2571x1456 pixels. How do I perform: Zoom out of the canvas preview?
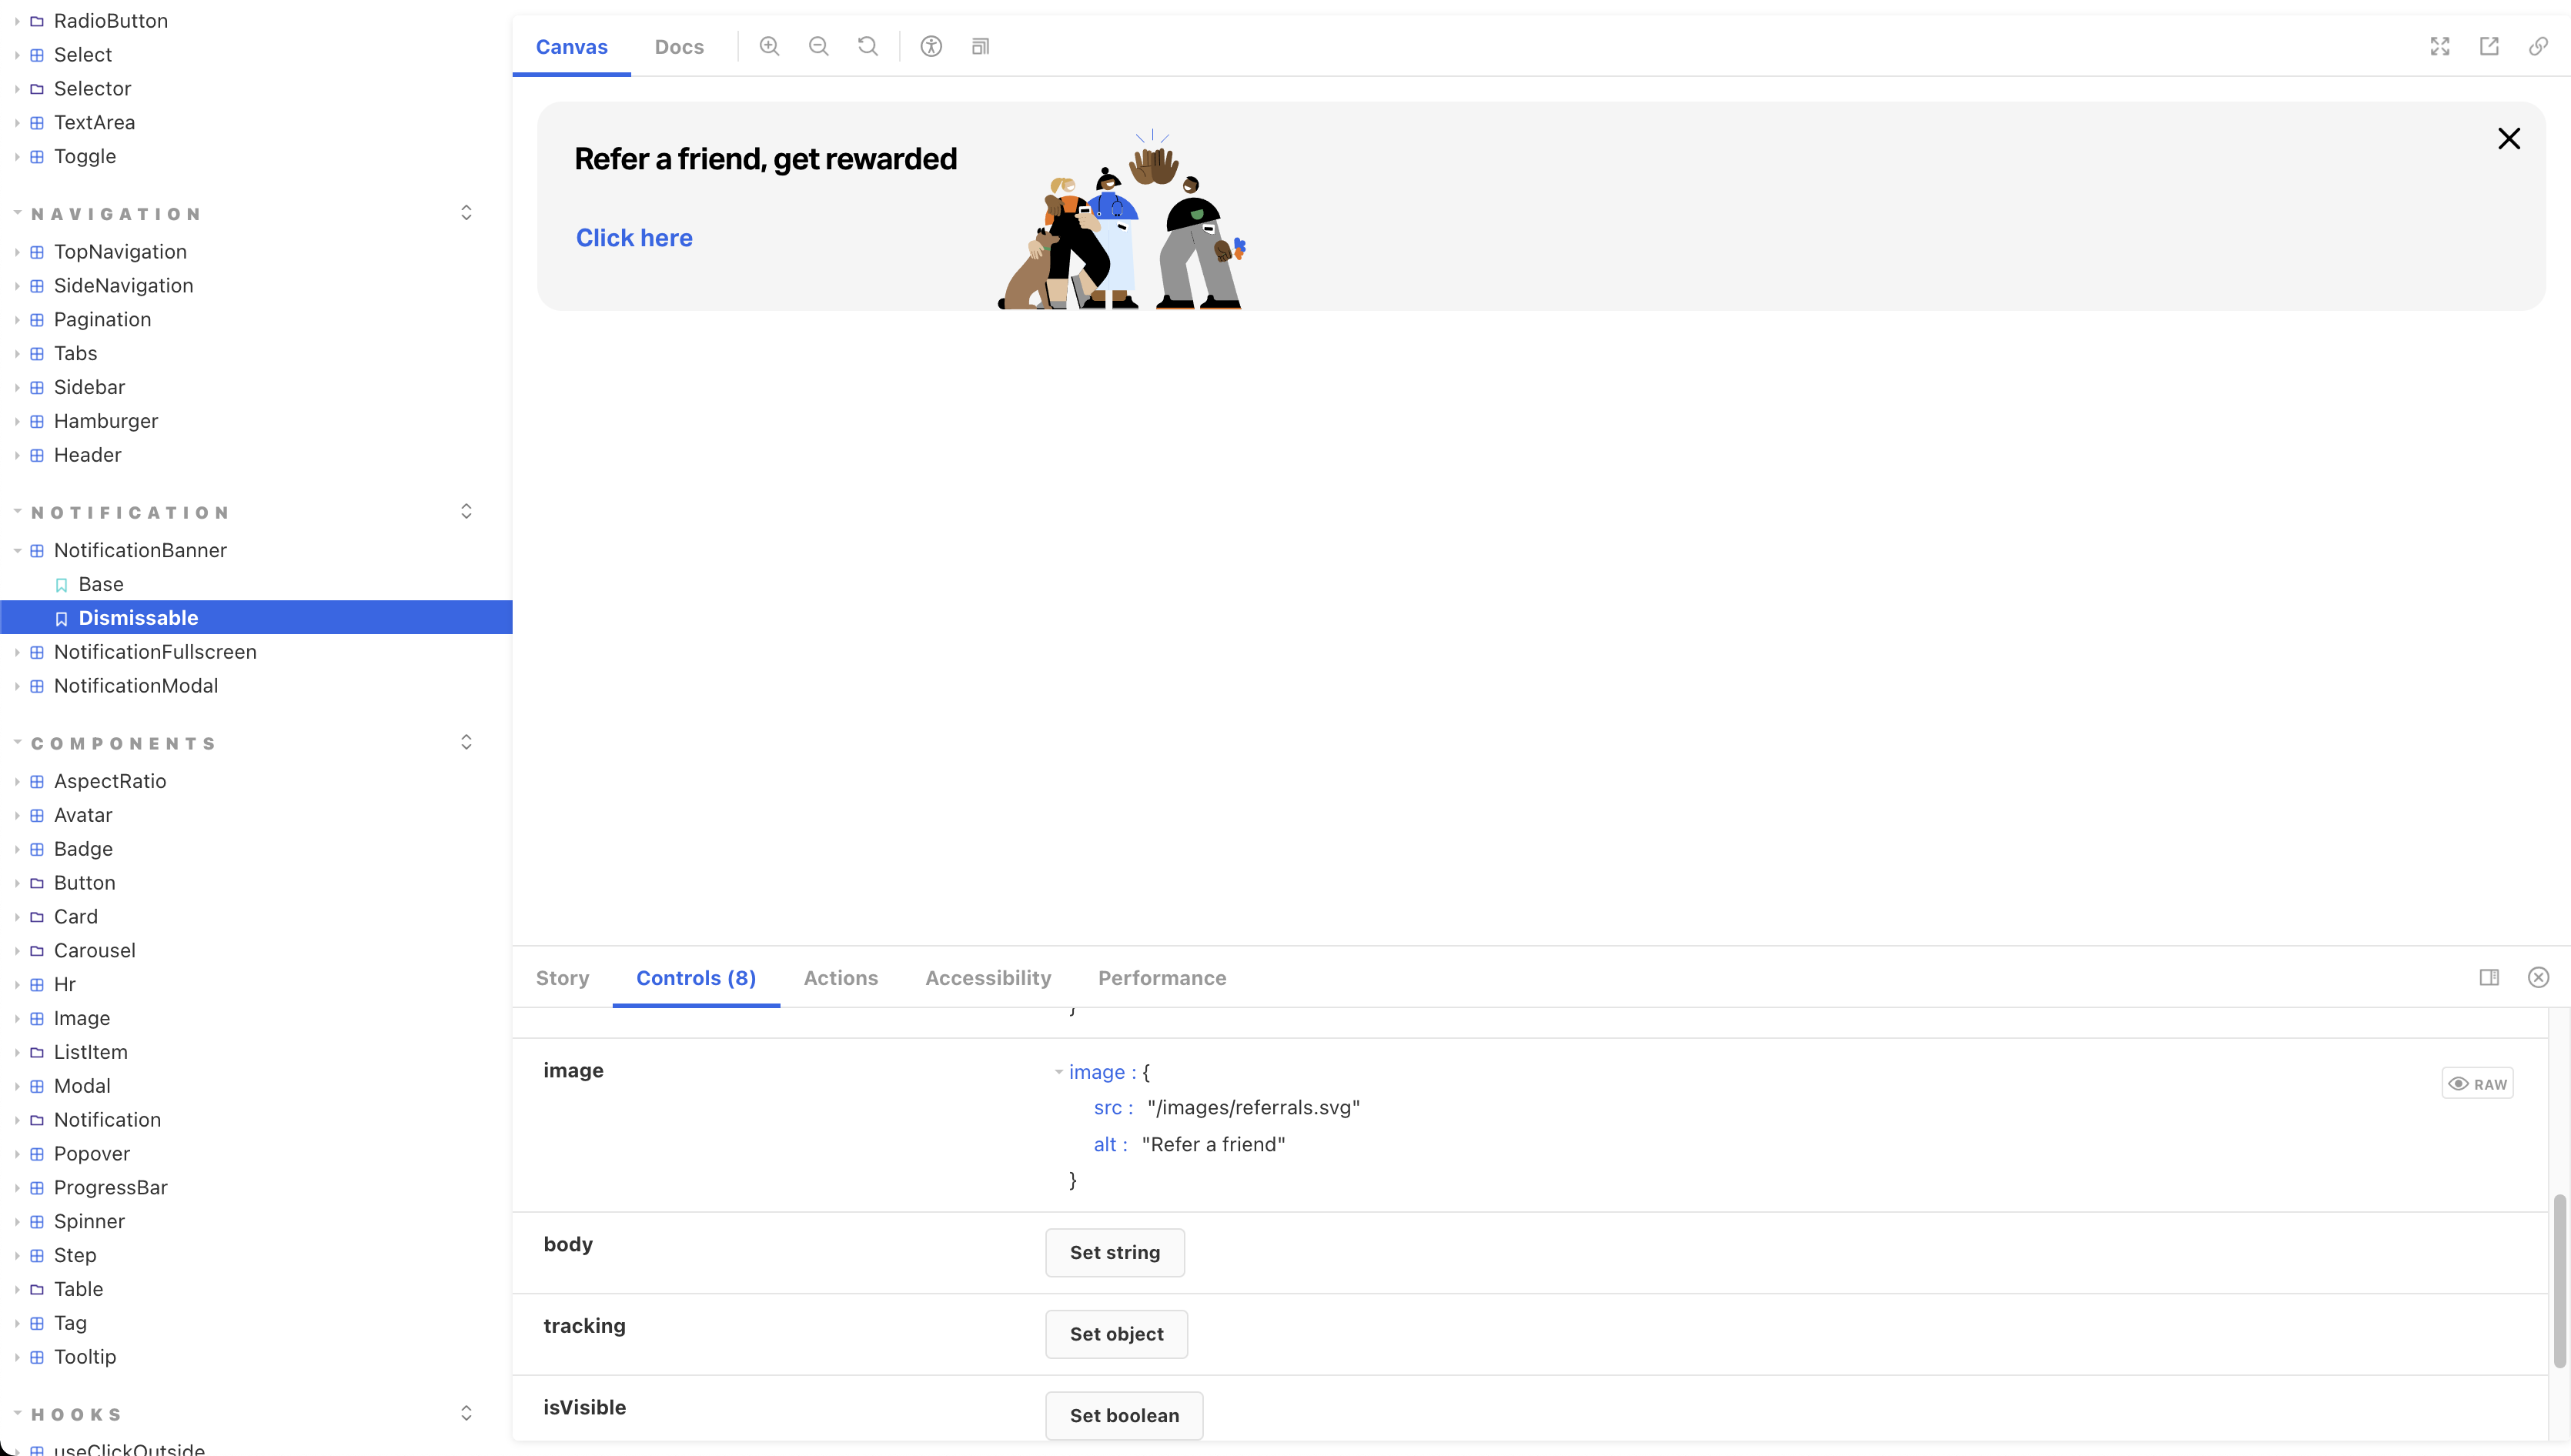coord(818,46)
